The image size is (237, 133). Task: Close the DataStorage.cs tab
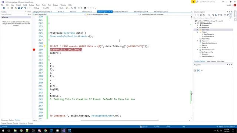click(x=111, y=12)
